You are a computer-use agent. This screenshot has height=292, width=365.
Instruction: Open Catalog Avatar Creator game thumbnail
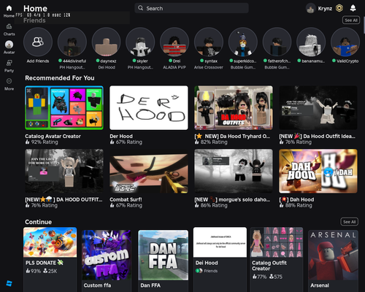pyautogui.click(x=64, y=107)
